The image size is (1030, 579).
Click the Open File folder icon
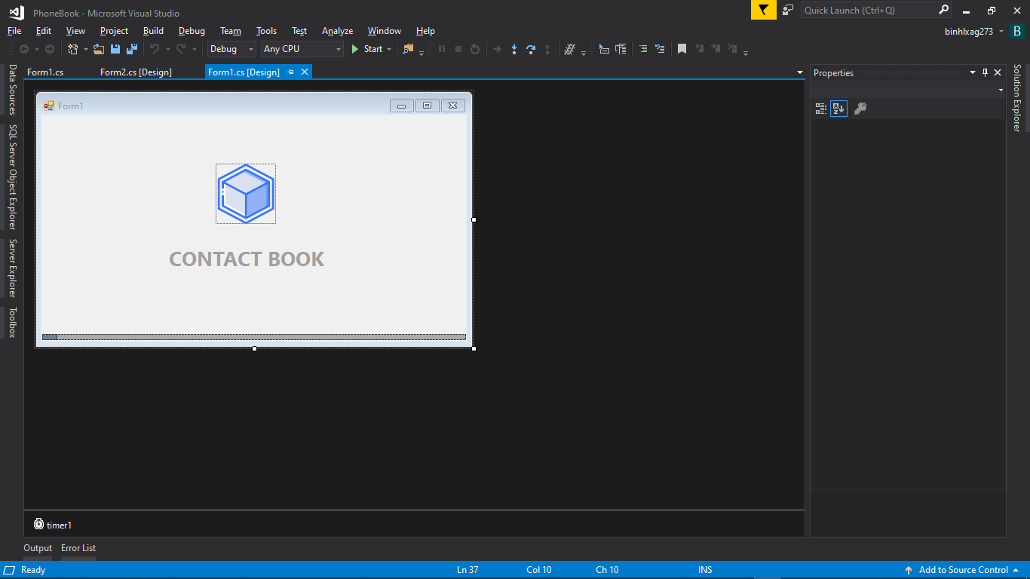click(99, 49)
